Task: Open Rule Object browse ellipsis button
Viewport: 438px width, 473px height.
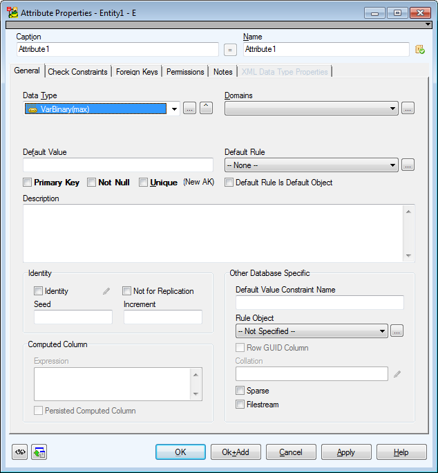Action: pyautogui.click(x=397, y=331)
